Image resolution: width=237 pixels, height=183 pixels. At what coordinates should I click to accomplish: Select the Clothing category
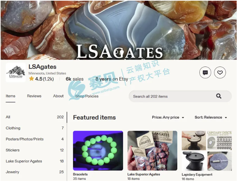pos(35,128)
